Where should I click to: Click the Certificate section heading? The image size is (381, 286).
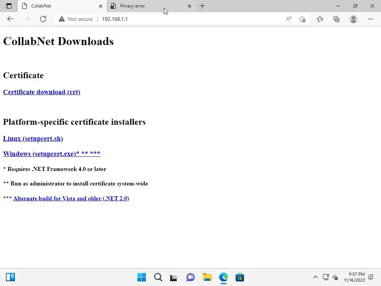coord(23,75)
